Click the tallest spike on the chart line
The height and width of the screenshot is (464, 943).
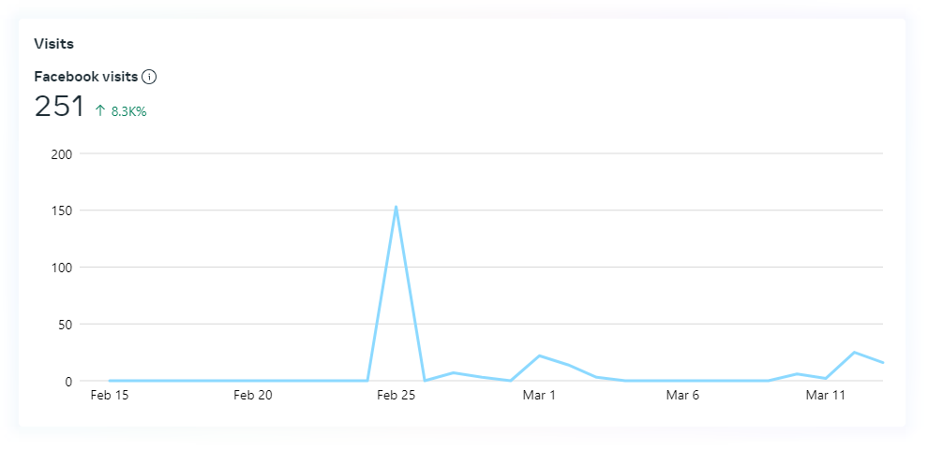click(397, 207)
